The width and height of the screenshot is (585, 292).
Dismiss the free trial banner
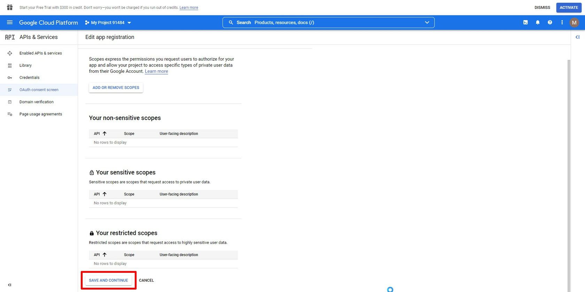click(x=542, y=8)
